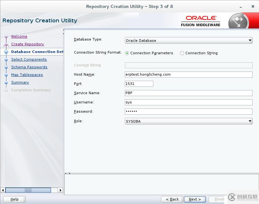
Task: Select the Map Tablespaces step link
Action: (27, 75)
